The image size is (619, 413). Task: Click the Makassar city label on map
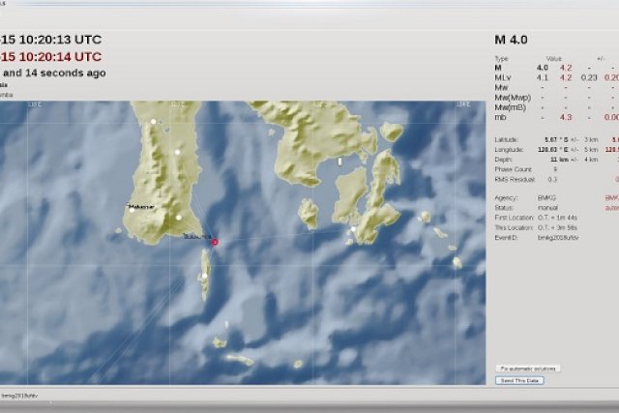[141, 206]
